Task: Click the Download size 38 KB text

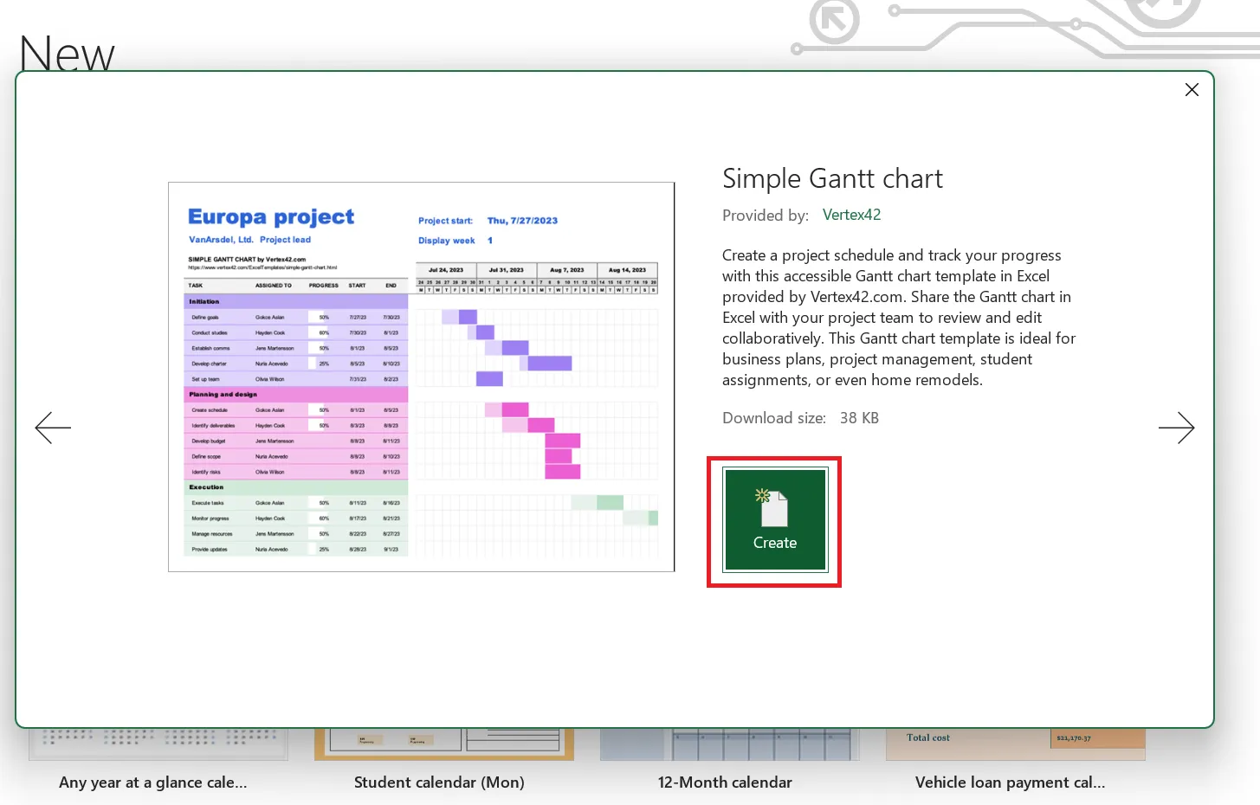Action: (x=800, y=418)
